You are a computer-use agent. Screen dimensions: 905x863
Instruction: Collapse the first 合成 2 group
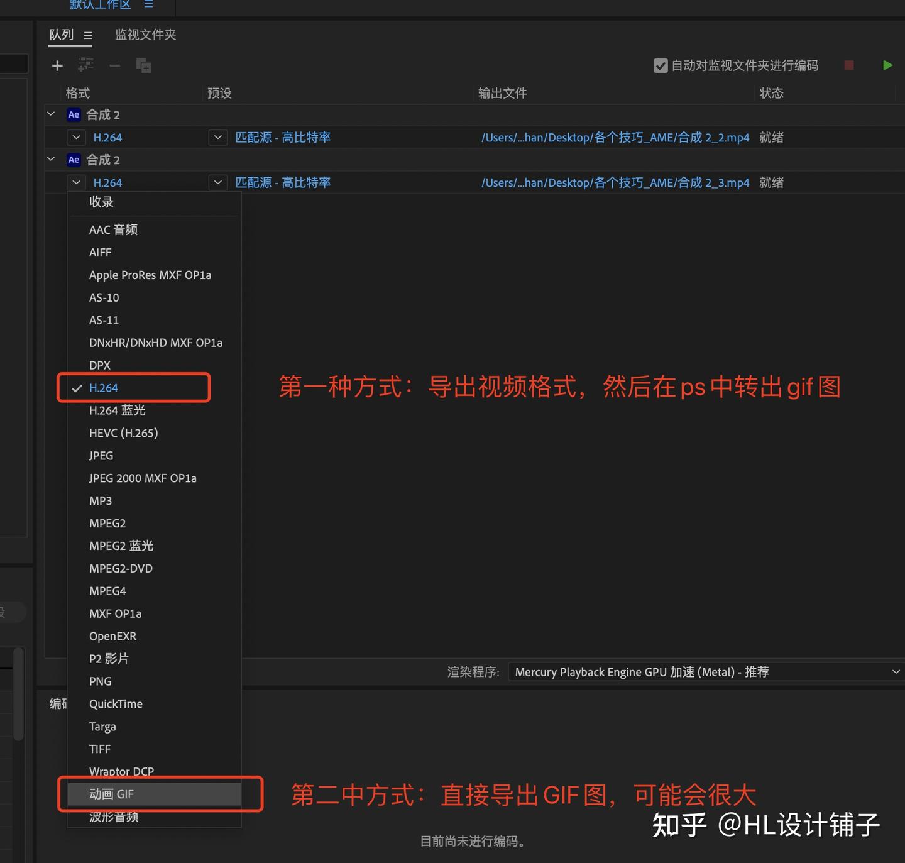(50, 114)
